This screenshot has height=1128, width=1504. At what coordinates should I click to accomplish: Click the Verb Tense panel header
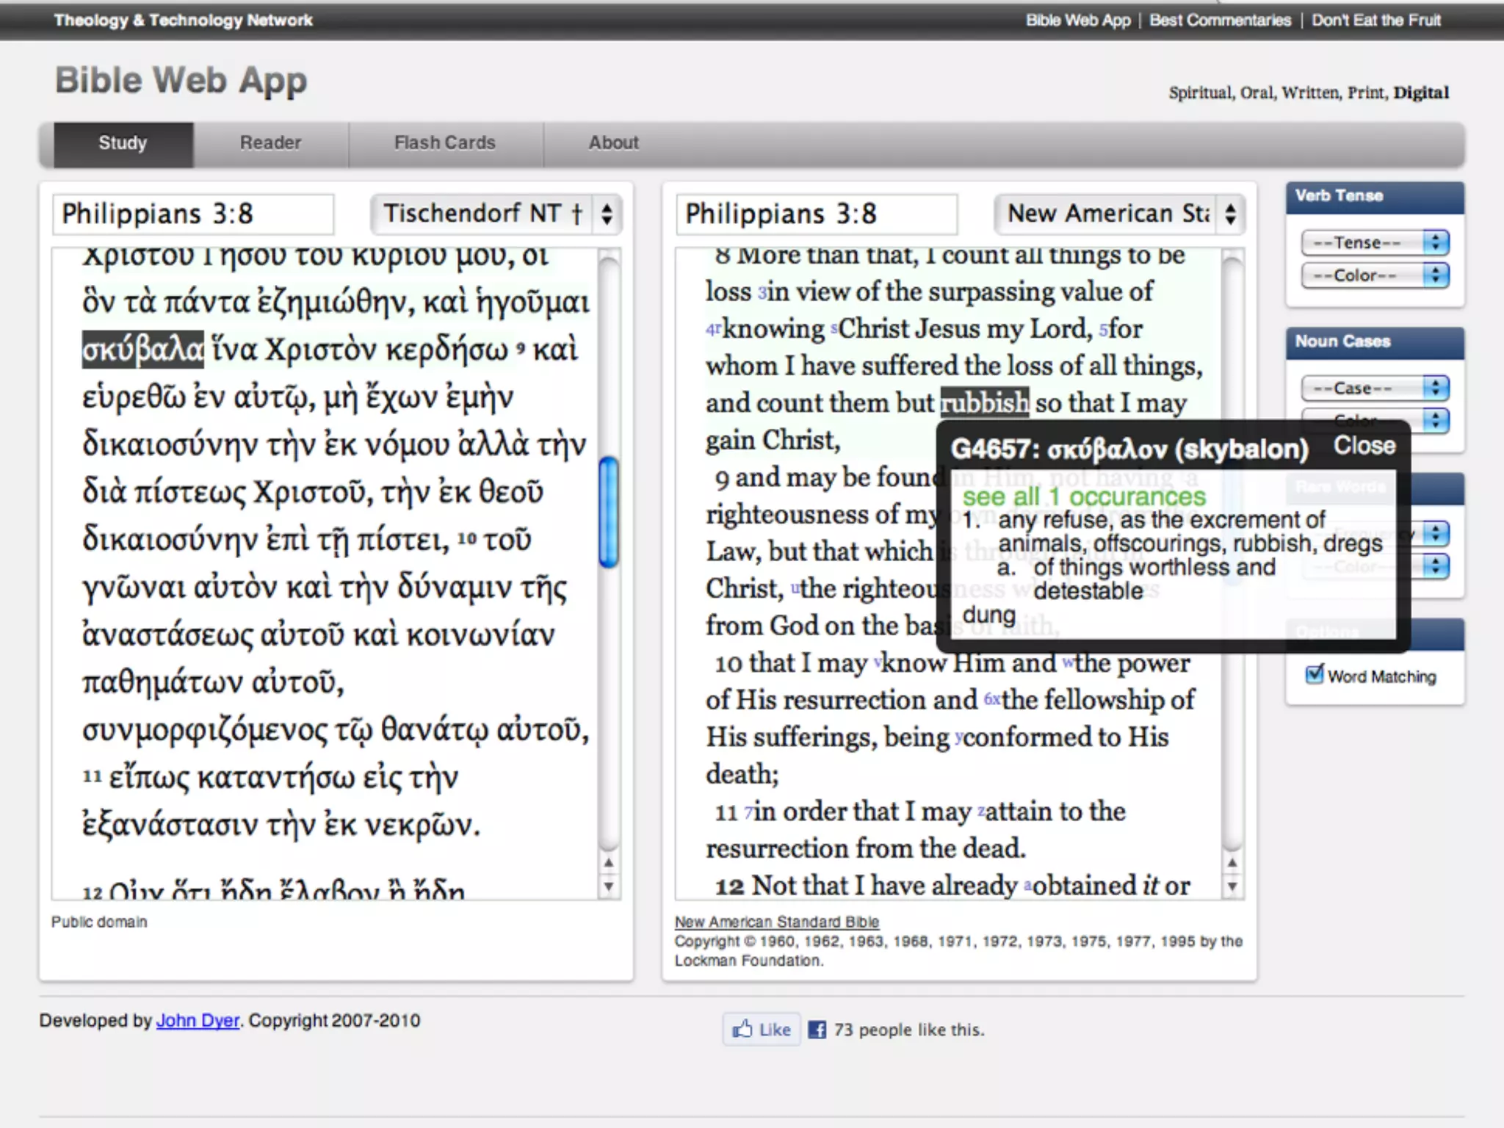pyautogui.click(x=1375, y=197)
